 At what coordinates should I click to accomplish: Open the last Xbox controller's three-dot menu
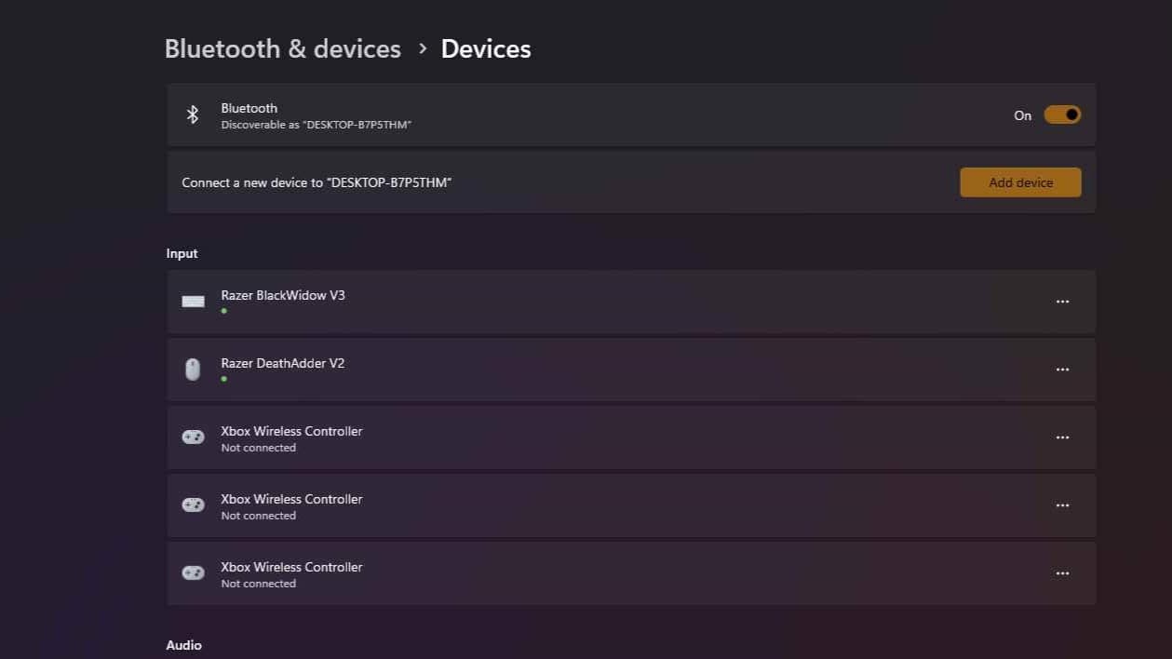(1062, 572)
